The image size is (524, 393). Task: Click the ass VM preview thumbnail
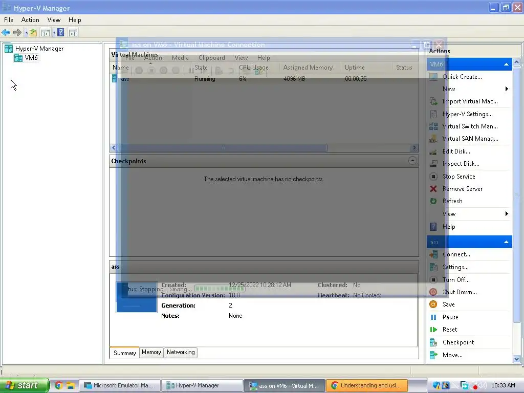point(136,297)
